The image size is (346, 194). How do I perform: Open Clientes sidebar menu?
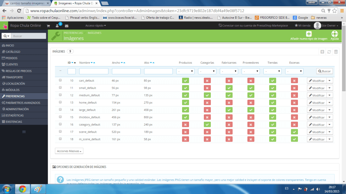(x=24, y=65)
